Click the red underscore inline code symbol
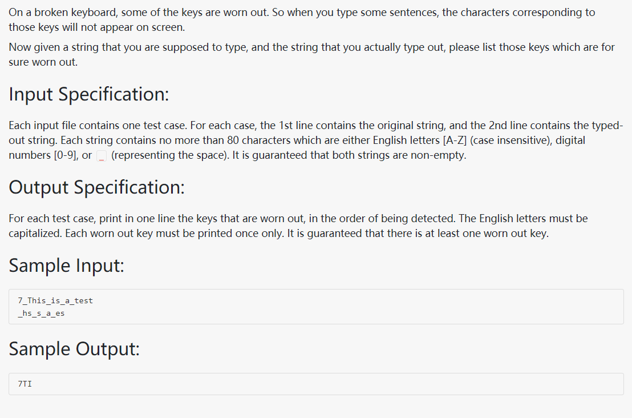 102,156
